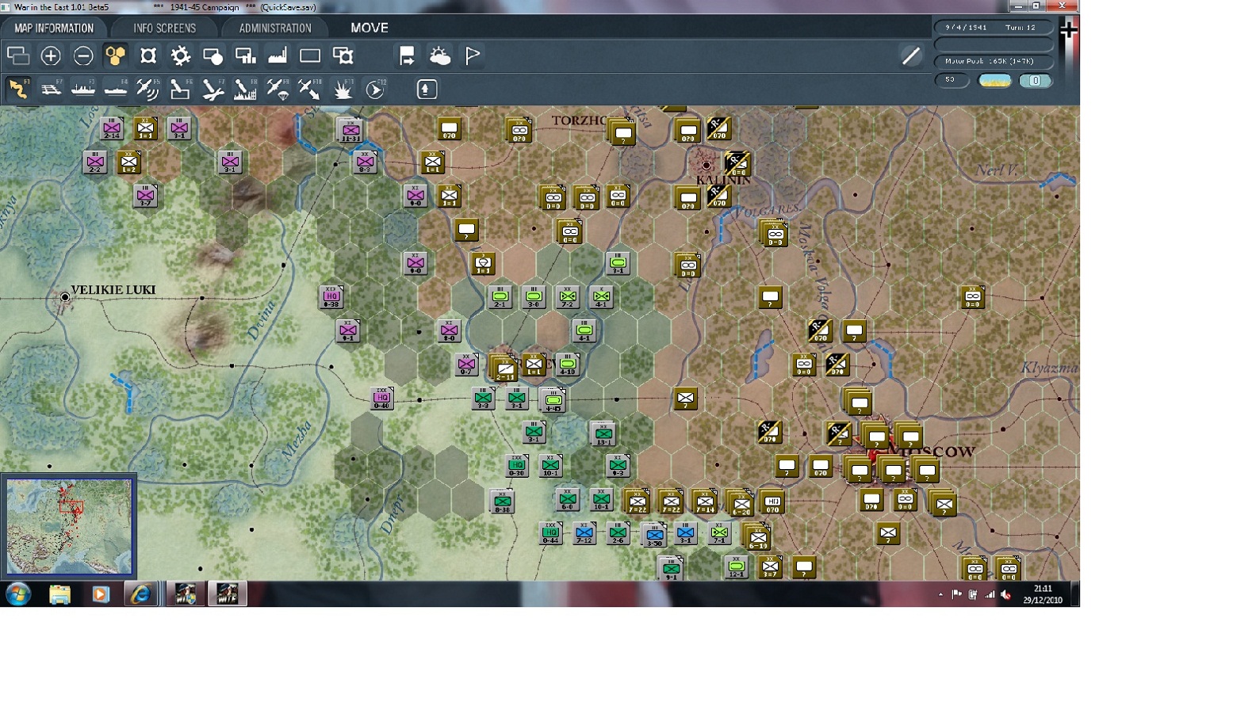Select the F9 air transport mode
This screenshot has height=706, width=1256.
coord(278,89)
